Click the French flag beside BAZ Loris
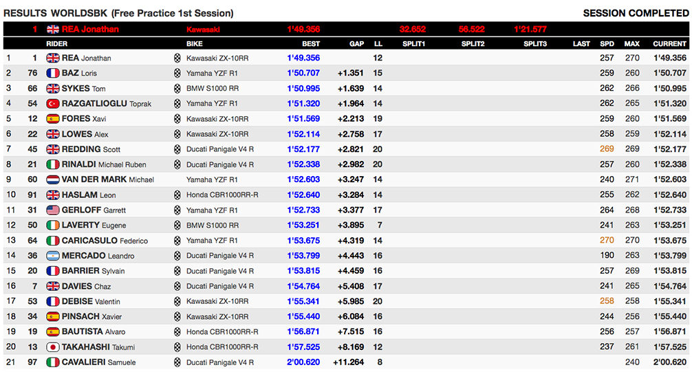Image resolution: width=692 pixels, height=372 pixels. point(53,73)
